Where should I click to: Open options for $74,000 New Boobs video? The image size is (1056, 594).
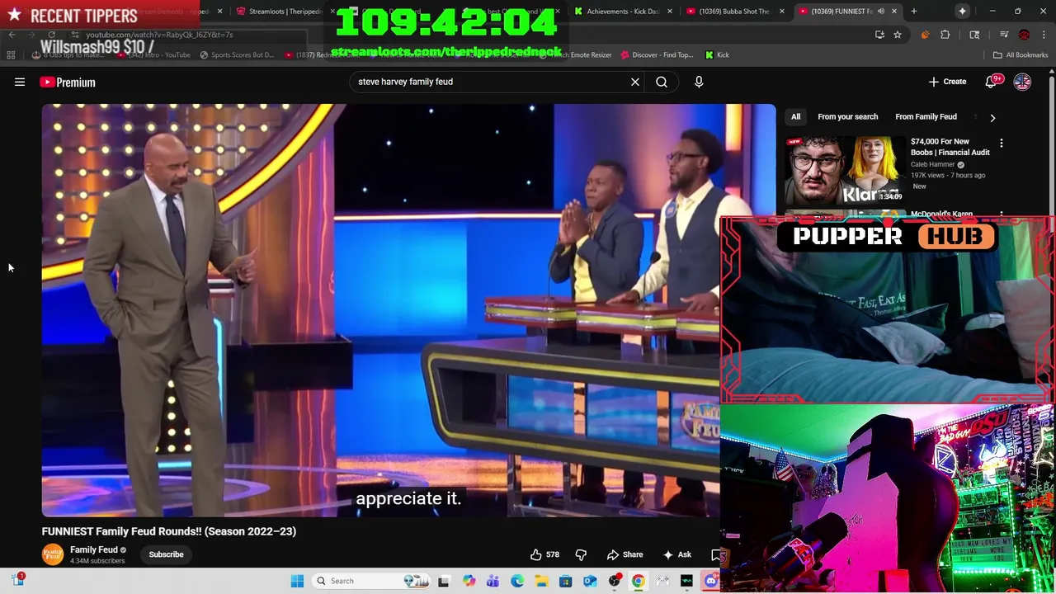point(1002,143)
